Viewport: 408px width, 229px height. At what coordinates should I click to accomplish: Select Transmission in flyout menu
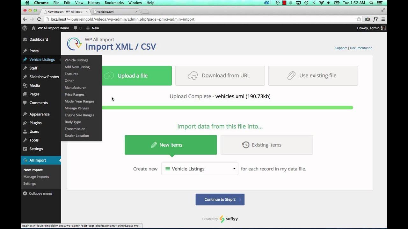click(75, 129)
